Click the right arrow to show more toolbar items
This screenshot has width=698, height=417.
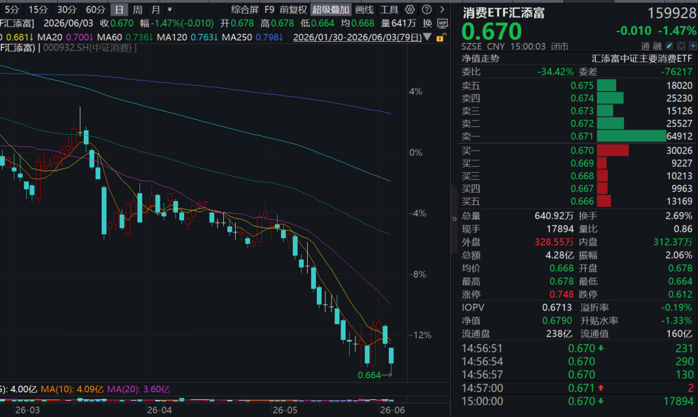click(441, 9)
